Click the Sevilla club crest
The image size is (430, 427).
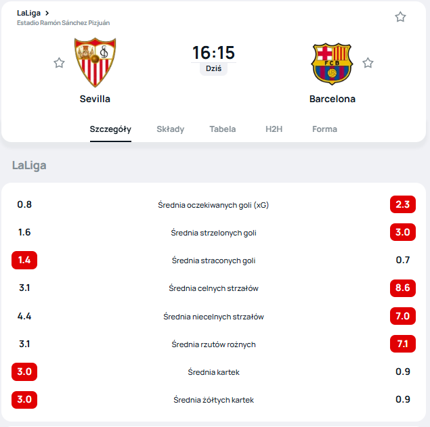coord(95,62)
